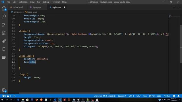Open the Edit menu

(15, 2)
